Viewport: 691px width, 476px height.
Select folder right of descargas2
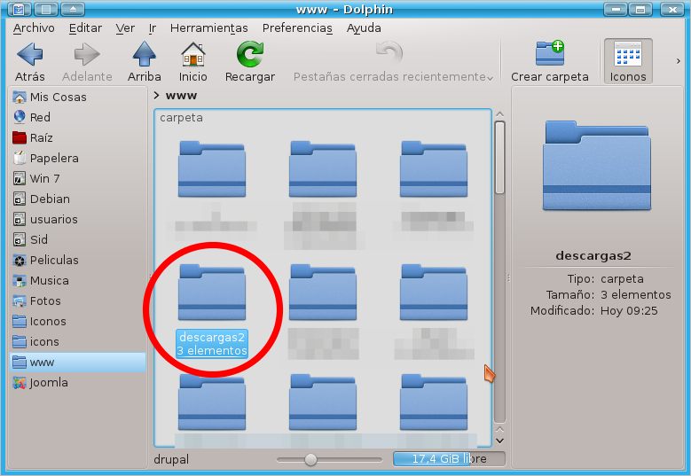click(x=323, y=292)
